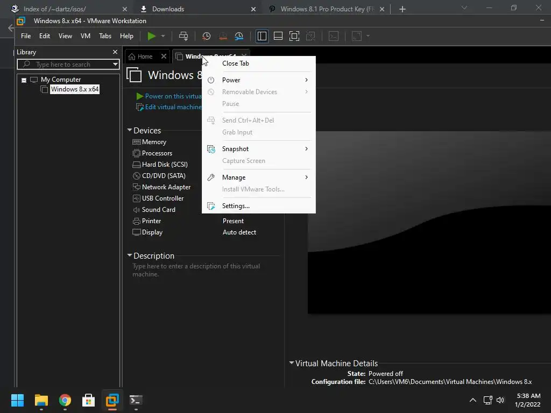Screen dimensions: 551x413
Task: Click the Manage wrench icon in context menu
Action: point(211,177)
